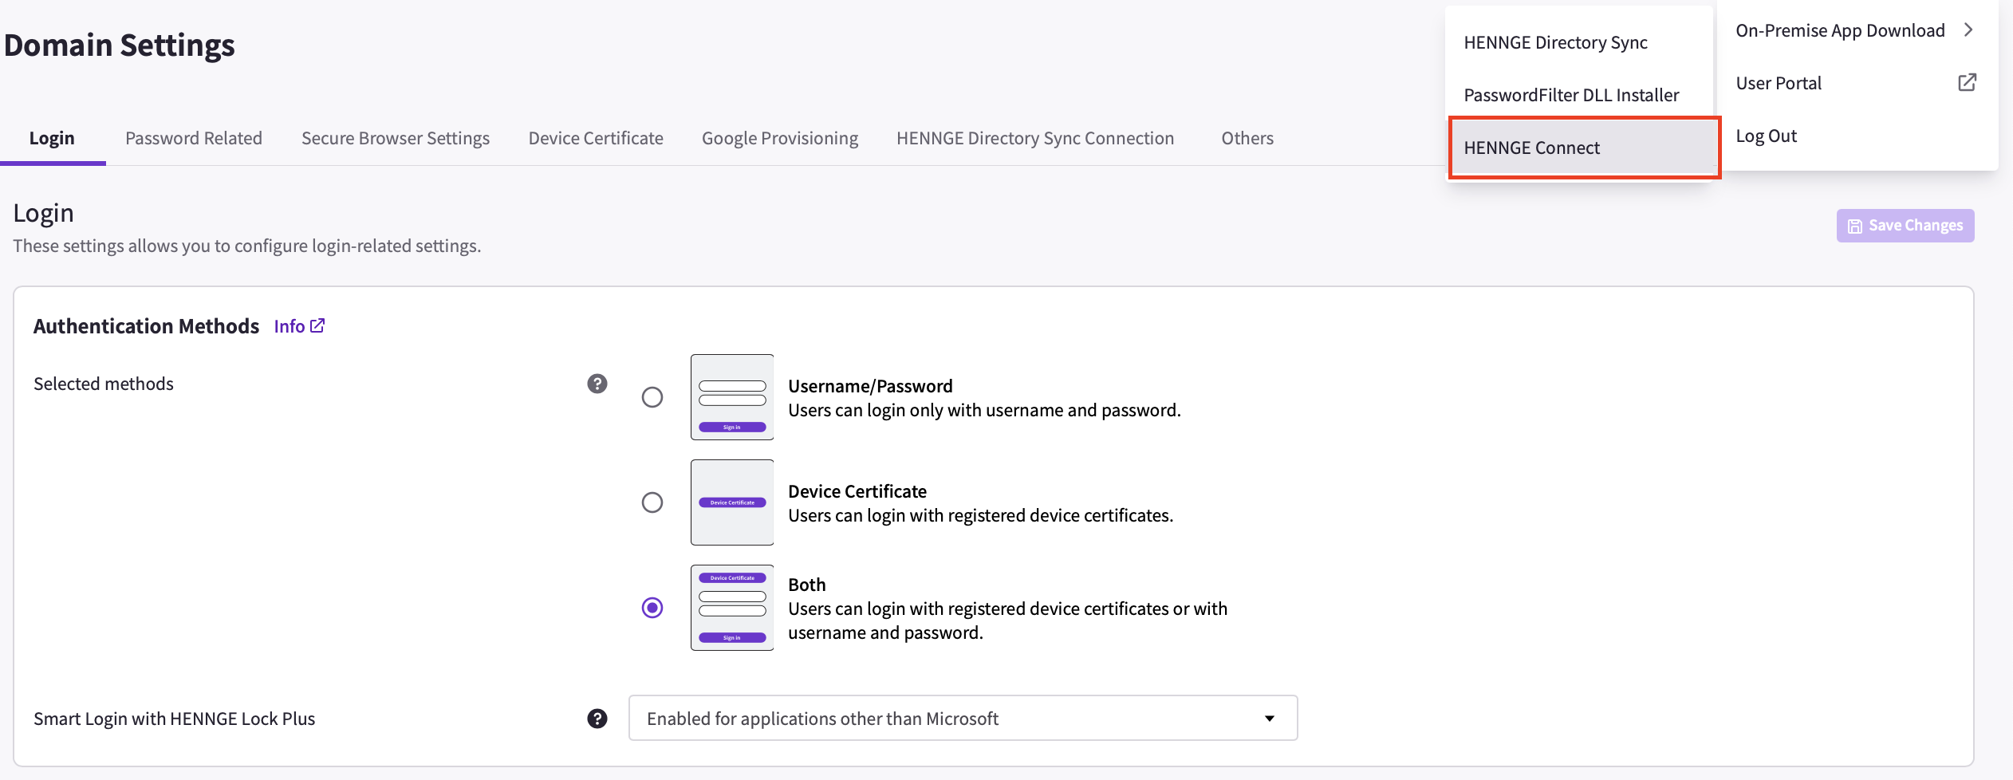The image size is (2013, 780).
Task: Click the Domain Settings page heading
Action: coord(119,45)
